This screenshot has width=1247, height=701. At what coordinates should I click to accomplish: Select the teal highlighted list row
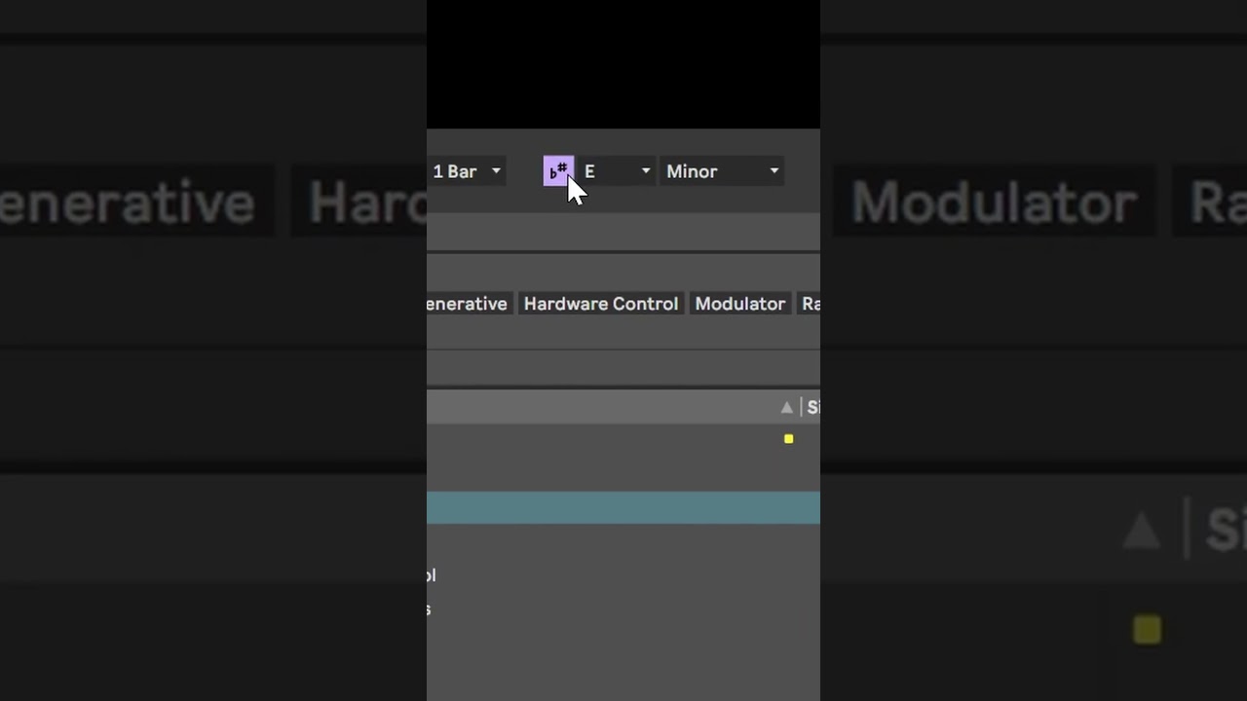click(623, 508)
